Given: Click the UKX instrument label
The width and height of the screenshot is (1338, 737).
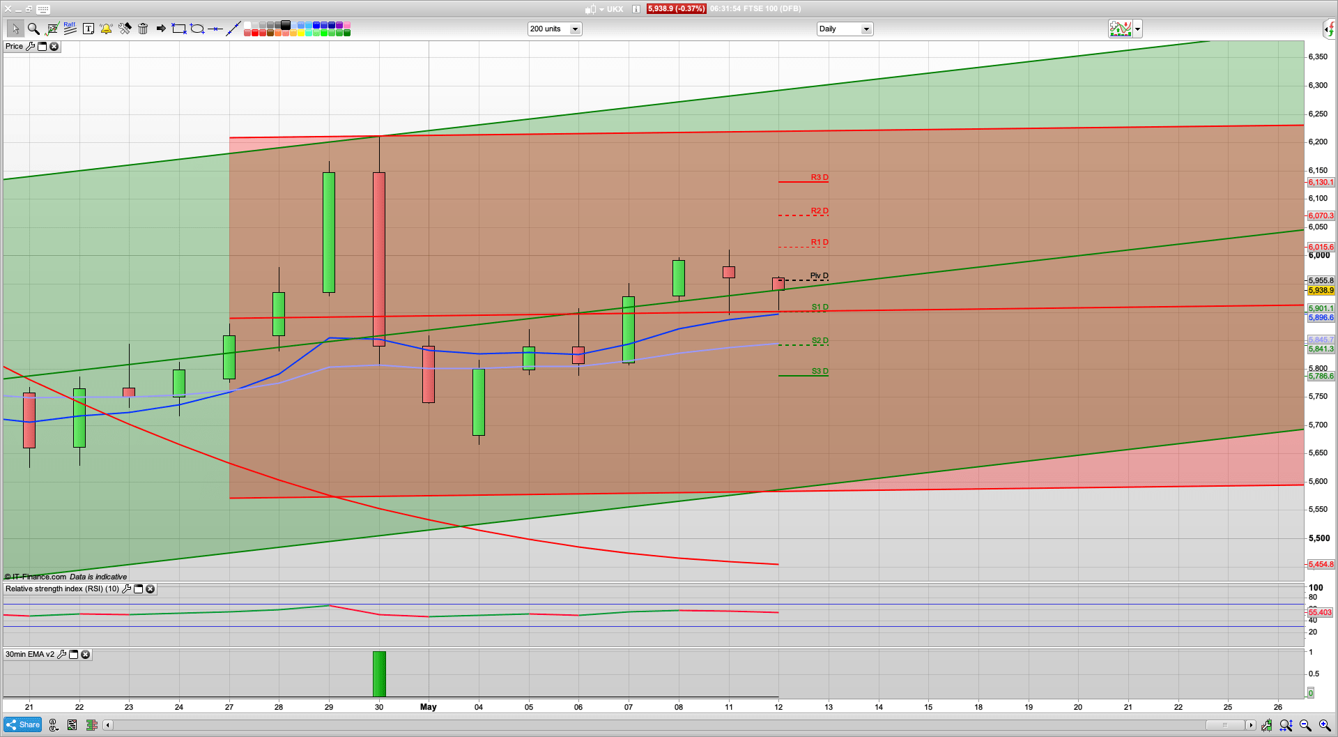Looking at the screenshot, I should [615, 9].
